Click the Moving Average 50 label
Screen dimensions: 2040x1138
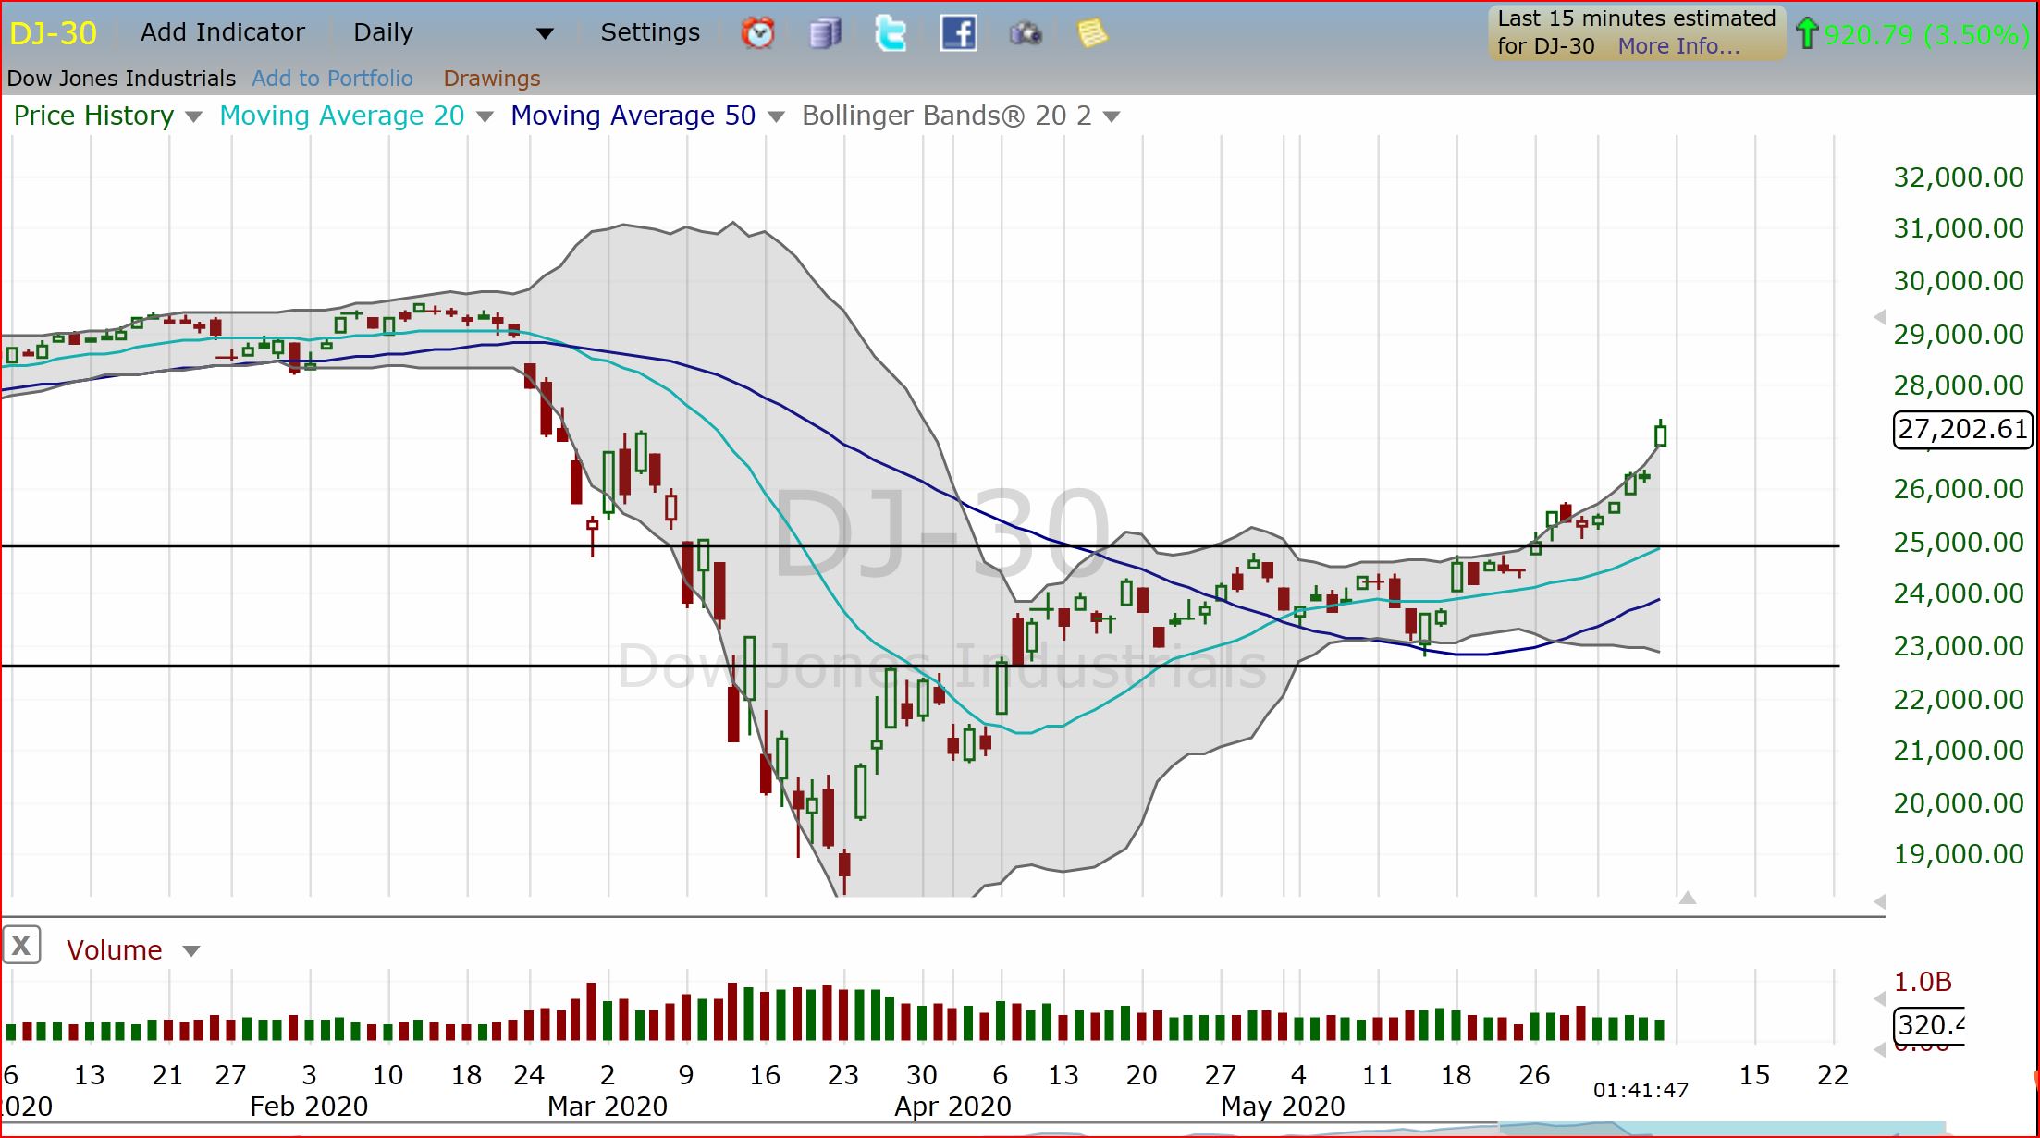(x=633, y=116)
